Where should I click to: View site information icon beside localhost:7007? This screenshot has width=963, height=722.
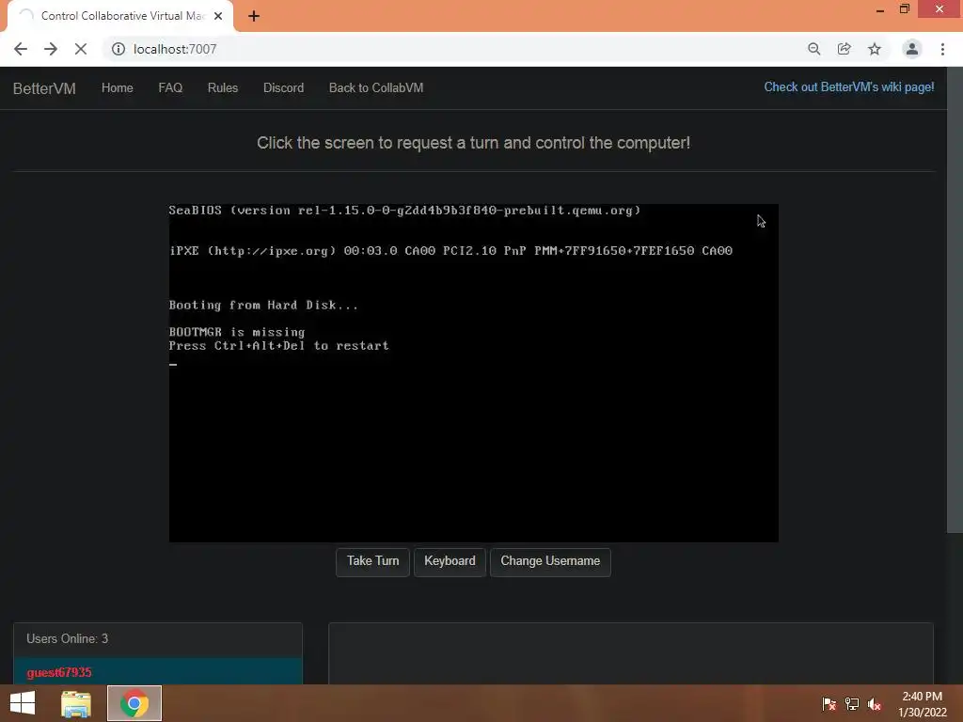(x=118, y=49)
